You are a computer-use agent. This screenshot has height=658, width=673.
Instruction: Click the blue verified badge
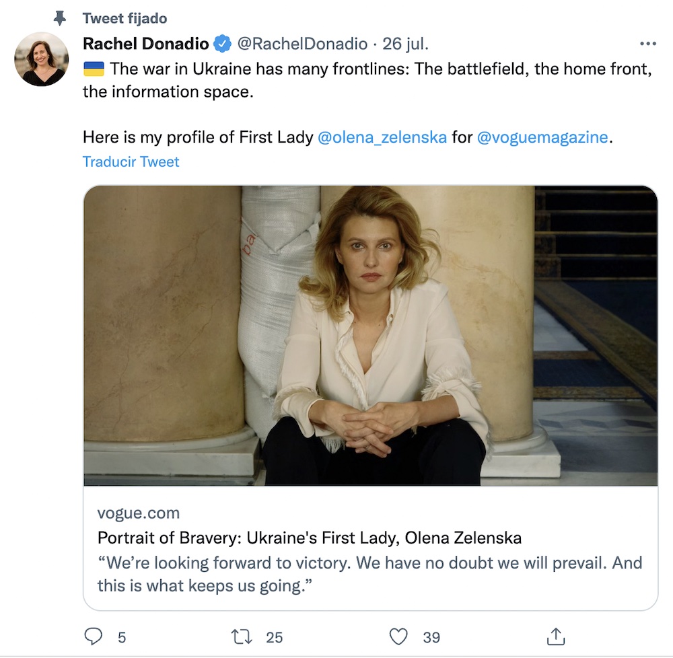click(222, 44)
